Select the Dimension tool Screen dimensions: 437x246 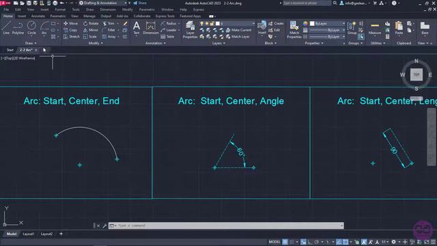[x=150, y=28]
